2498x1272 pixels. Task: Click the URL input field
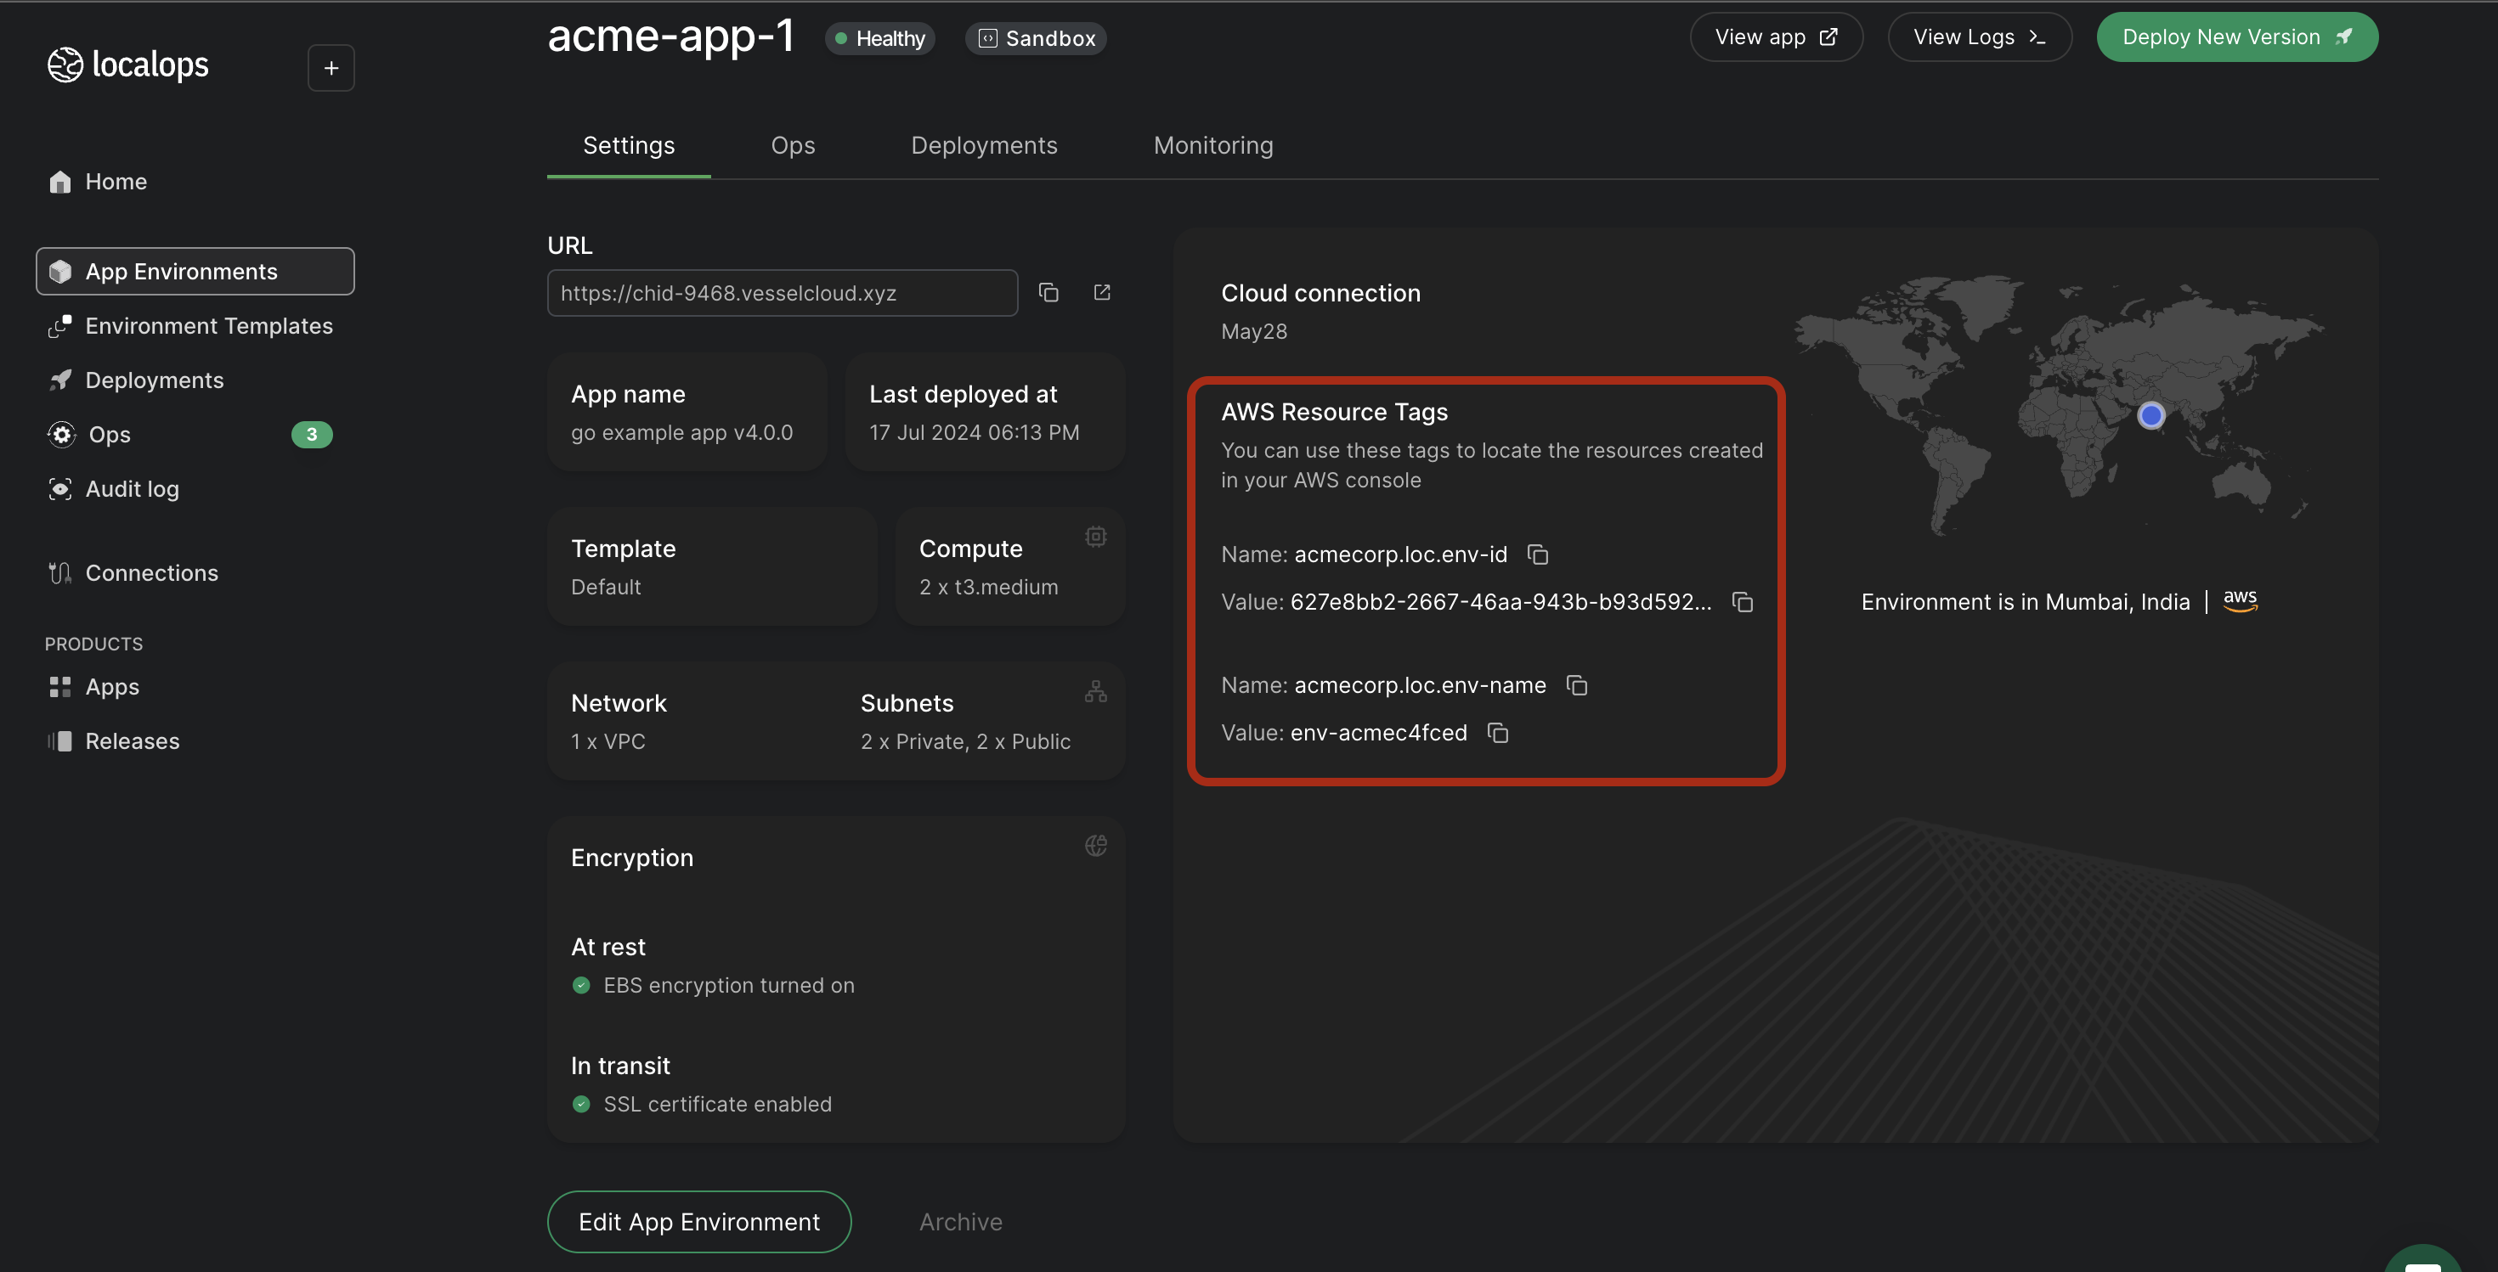point(782,293)
